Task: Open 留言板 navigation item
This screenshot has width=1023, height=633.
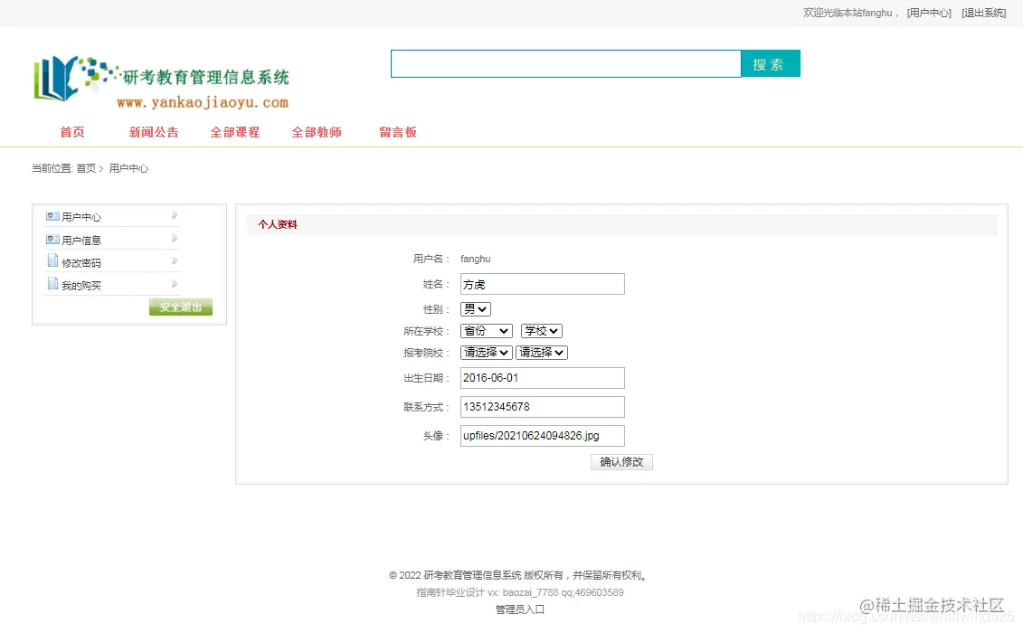Action: point(398,132)
